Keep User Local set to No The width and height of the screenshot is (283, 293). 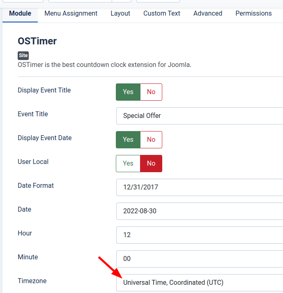point(151,164)
